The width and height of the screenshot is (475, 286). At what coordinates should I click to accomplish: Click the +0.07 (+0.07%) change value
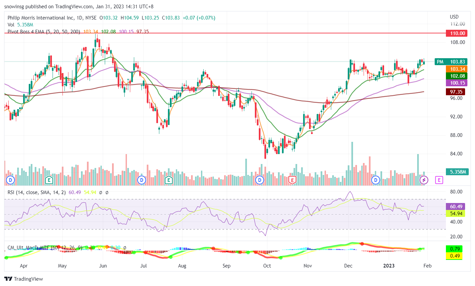(x=199, y=18)
